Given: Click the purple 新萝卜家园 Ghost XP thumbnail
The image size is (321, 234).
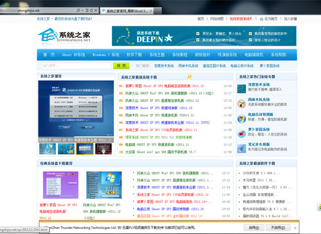Looking at the screenshot, I should (61, 185).
